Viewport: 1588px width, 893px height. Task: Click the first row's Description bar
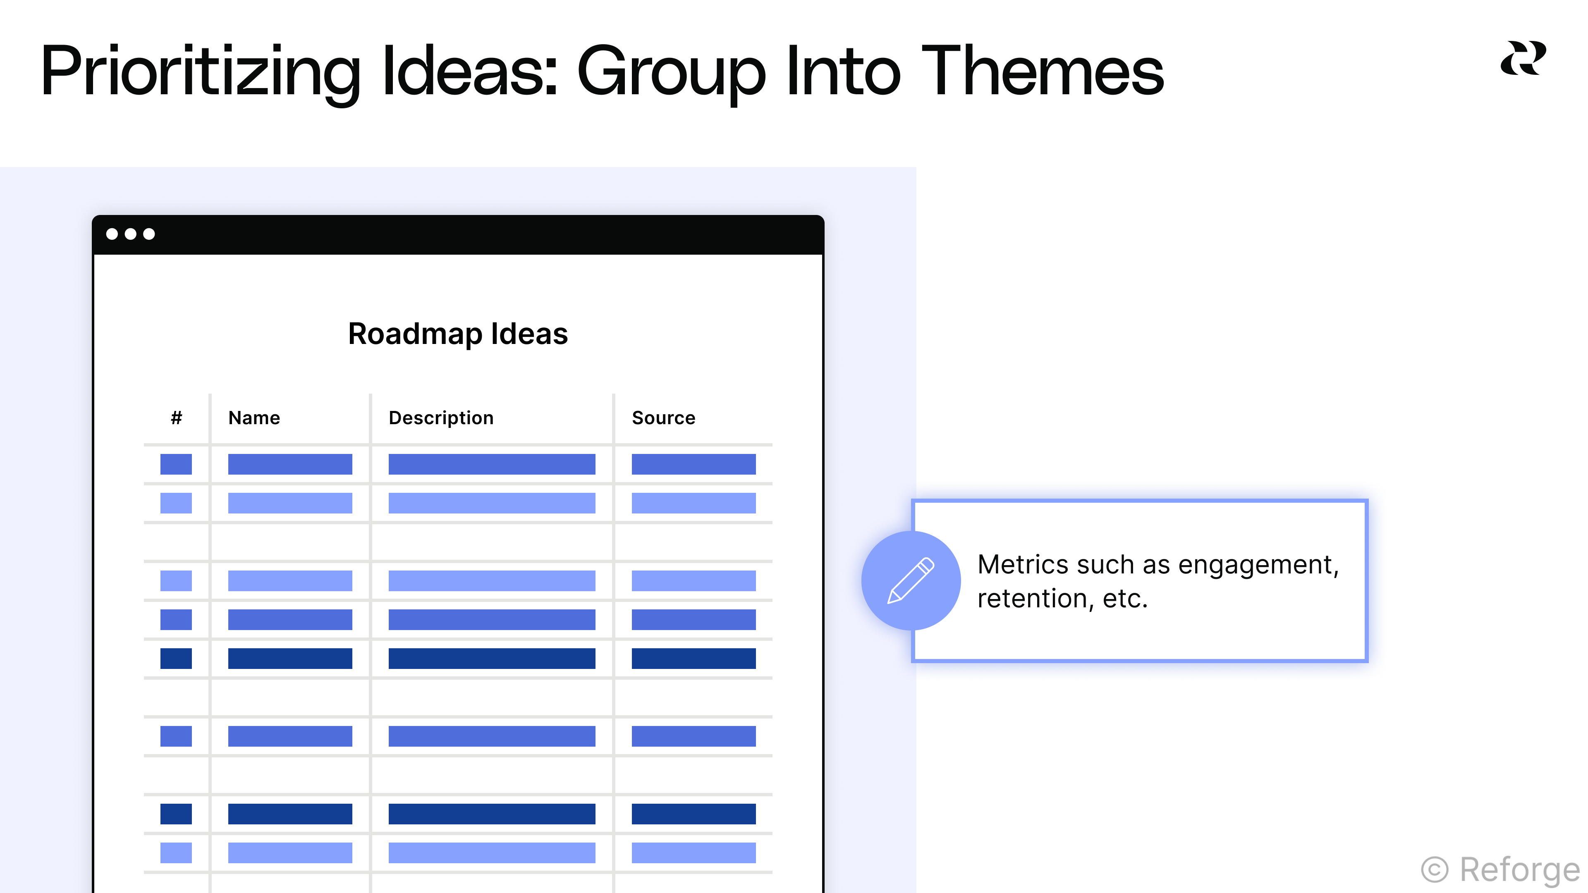491,464
